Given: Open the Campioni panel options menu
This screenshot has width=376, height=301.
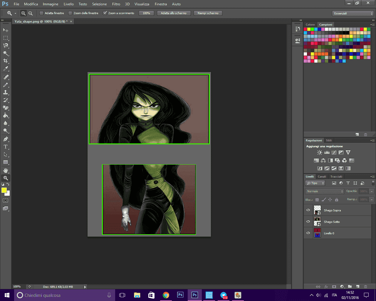Looking at the screenshot, I should coord(372,25).
